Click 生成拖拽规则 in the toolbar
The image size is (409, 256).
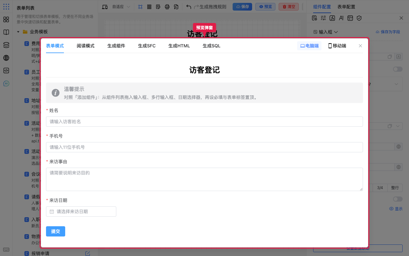[x=213, y=7]
